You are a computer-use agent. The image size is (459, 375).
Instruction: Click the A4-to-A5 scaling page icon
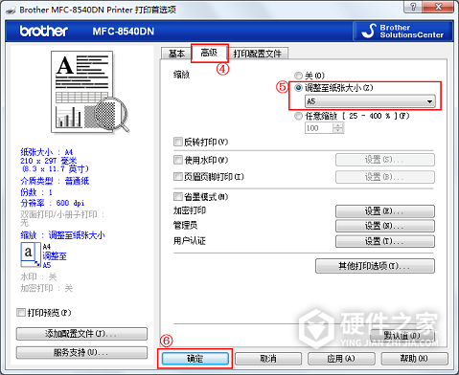31,254
